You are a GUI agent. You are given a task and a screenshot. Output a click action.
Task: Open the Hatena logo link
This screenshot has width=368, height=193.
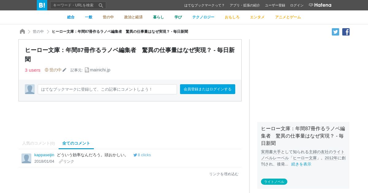pos(320,5)
